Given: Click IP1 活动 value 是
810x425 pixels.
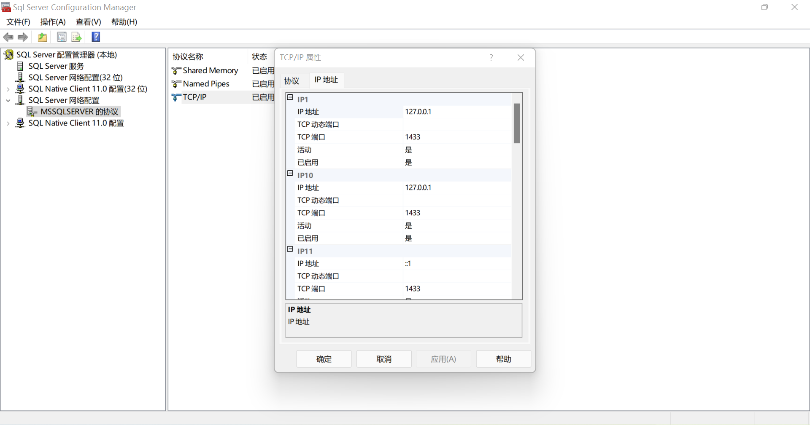Looking at the screenshot, I should 457,150.
